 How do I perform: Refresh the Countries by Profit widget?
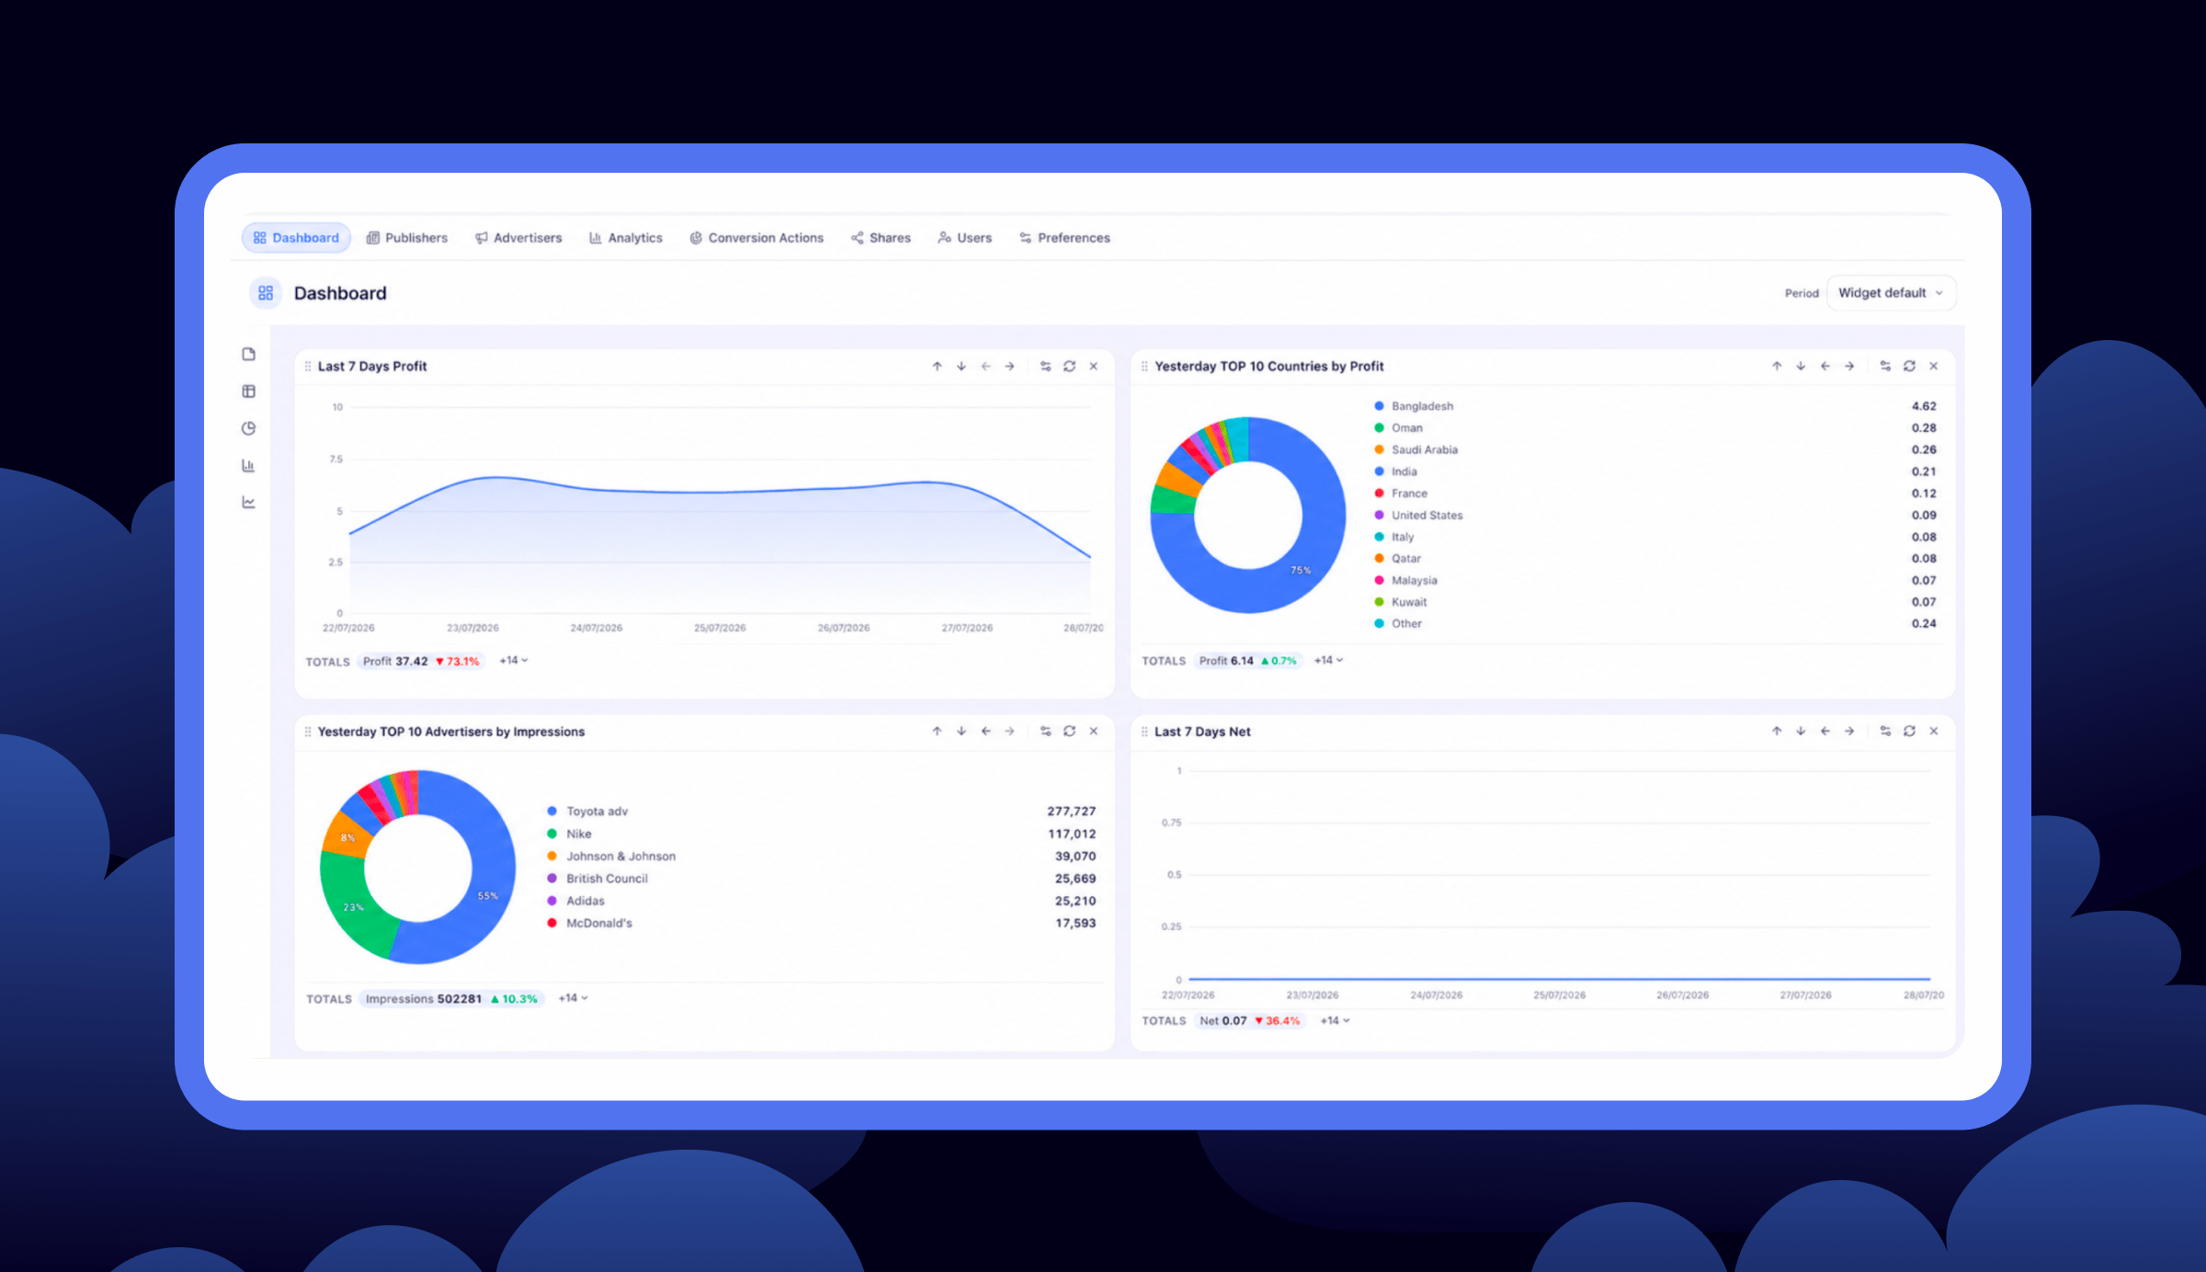1909,366
